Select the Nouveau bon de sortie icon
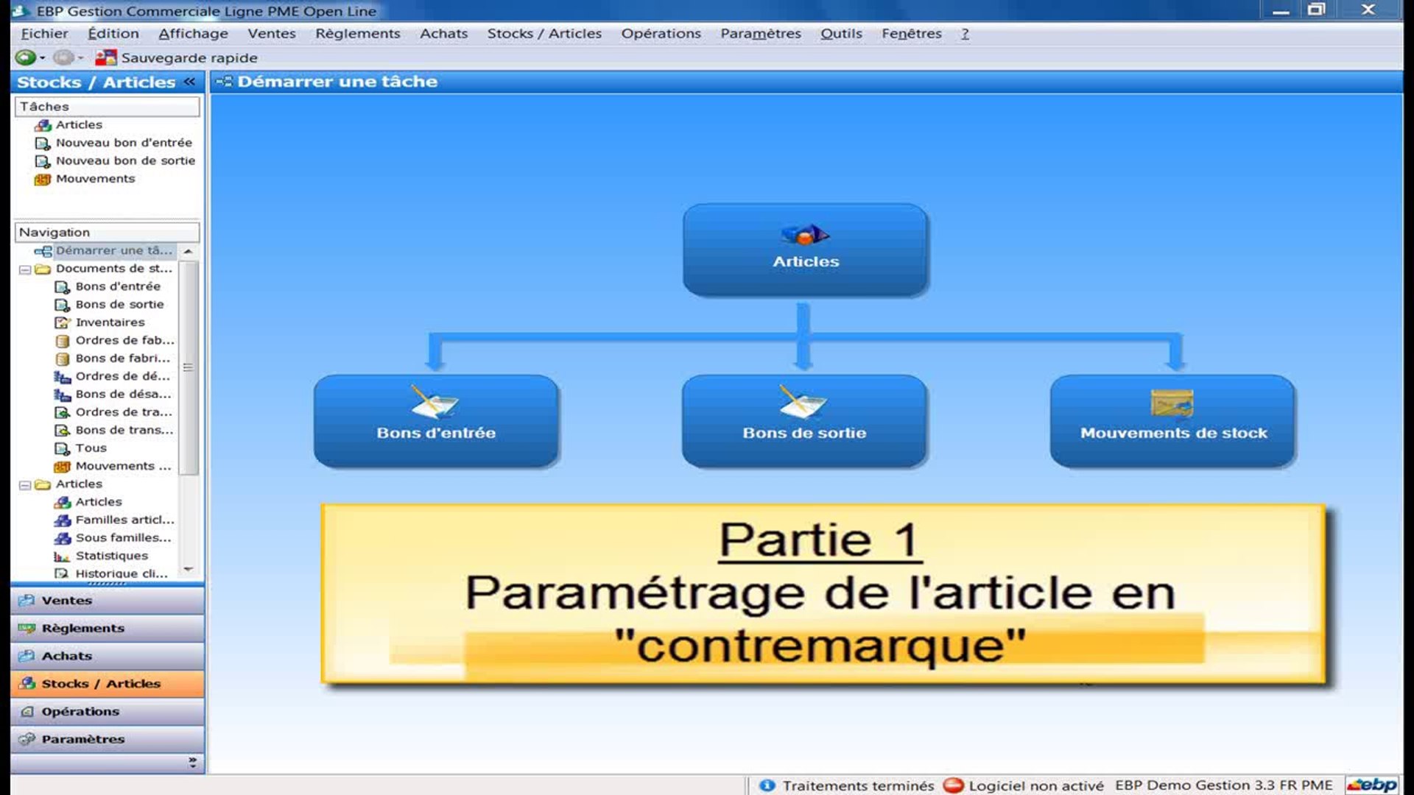 point(43,160)
